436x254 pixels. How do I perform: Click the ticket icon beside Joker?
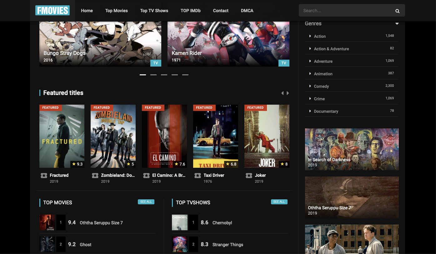point(249,176)
